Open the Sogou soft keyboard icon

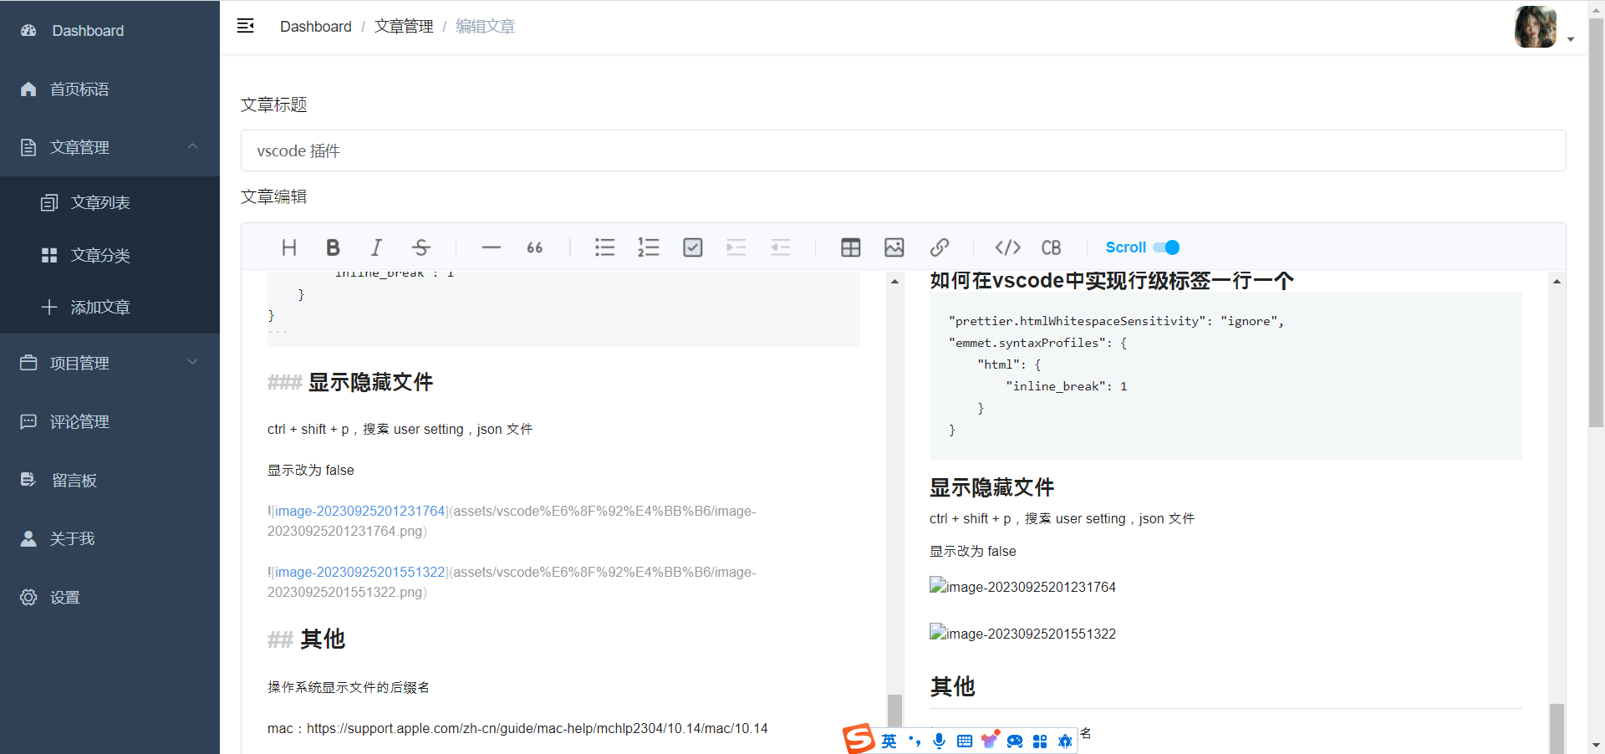coord(965,741)
